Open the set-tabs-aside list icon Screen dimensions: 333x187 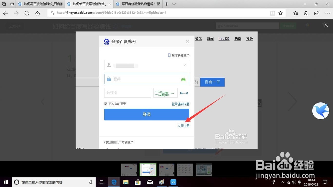coord(4,4)
